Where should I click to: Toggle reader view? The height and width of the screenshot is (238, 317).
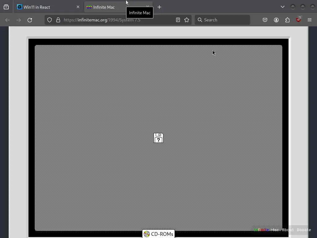point(178,20)
